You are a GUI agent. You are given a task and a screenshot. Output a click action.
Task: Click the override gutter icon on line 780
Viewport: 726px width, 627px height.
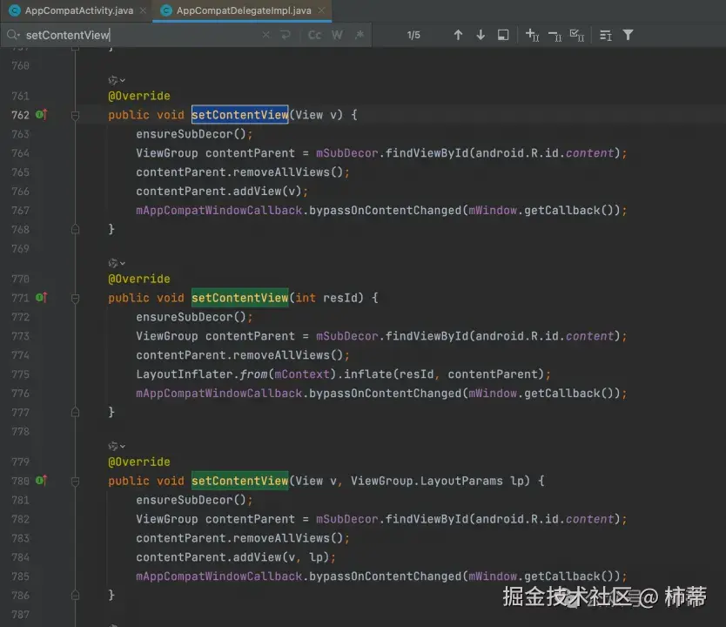click(41, 480)
